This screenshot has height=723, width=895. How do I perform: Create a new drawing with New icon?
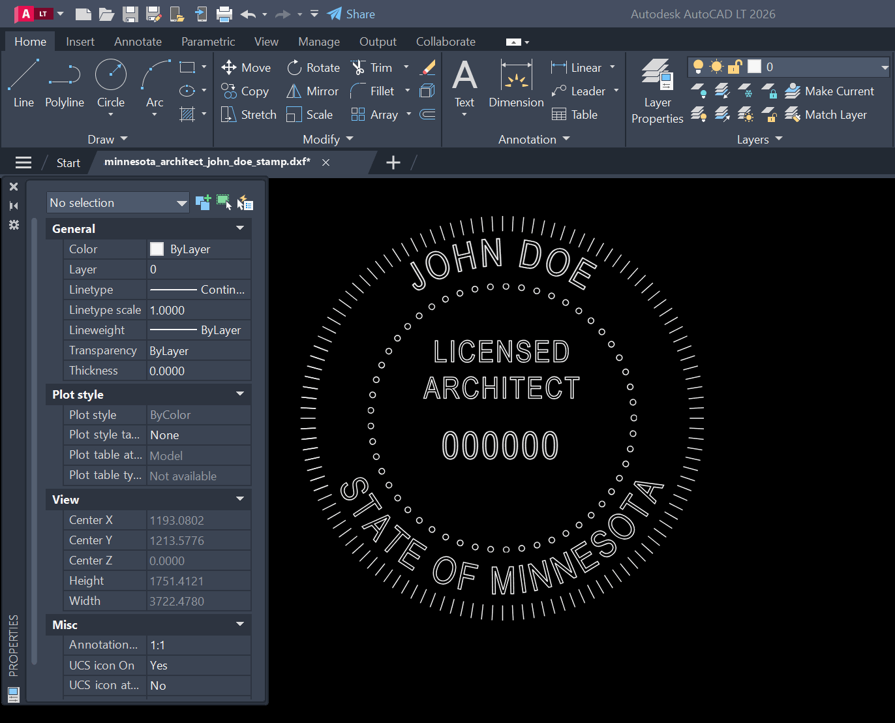pyautogui.click(x=83, y=14)
